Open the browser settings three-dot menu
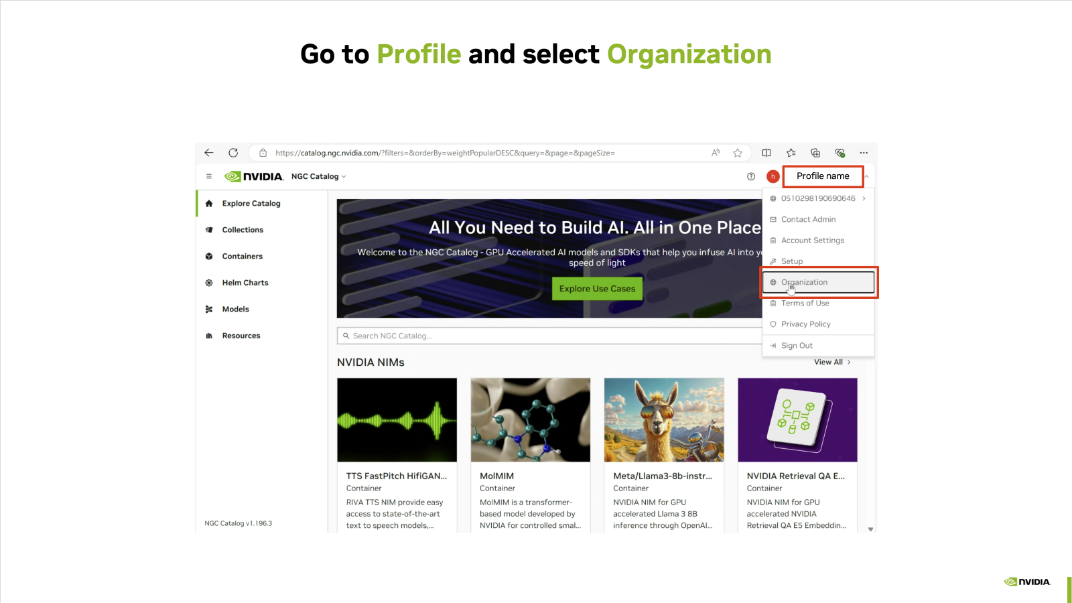 864,153
